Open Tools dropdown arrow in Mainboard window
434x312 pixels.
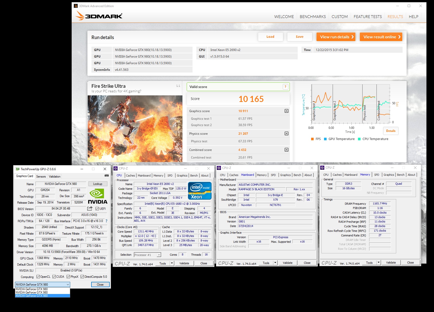(275, 263)
